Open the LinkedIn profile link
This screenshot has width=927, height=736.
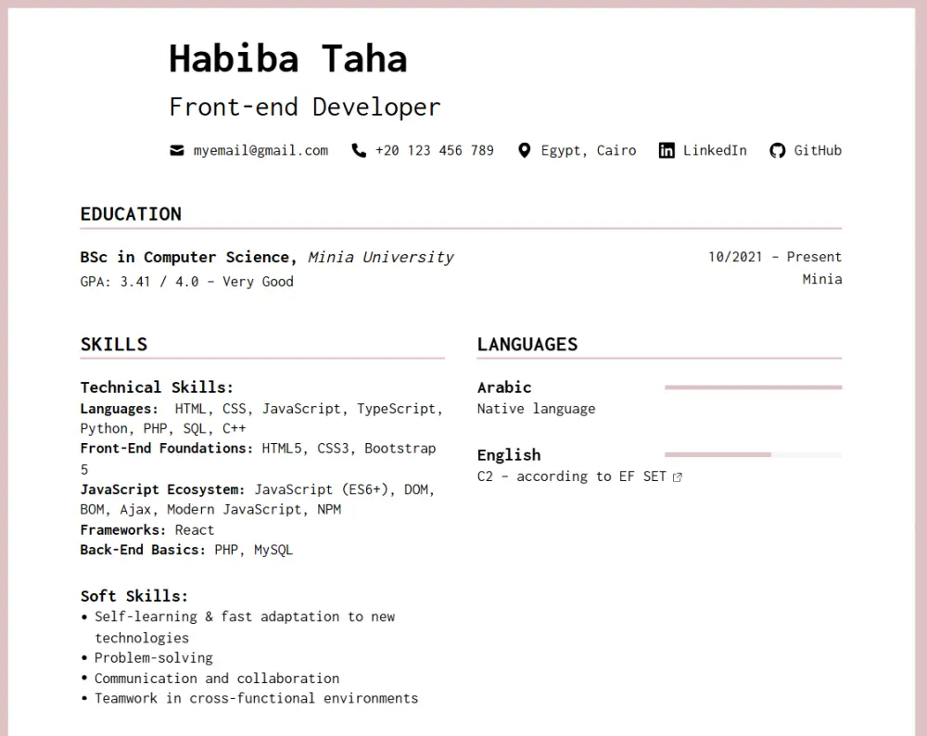click(x=714, y=150)
